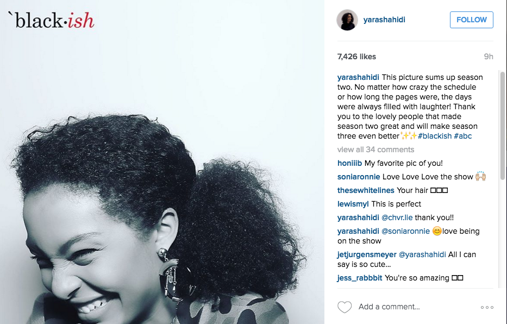Open the #abc hashtag

462,136
